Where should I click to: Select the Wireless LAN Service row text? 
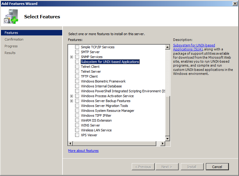(x=96, y=130)
